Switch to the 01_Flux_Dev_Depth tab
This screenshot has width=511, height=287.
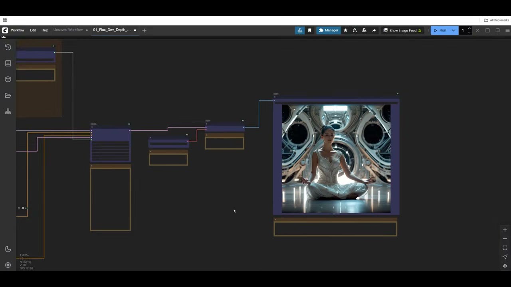point(112,30)
